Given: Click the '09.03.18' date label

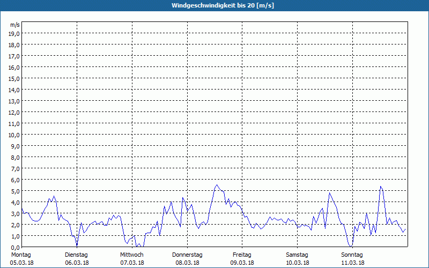Looking at the screenshot, I should (x=242, y=263).
